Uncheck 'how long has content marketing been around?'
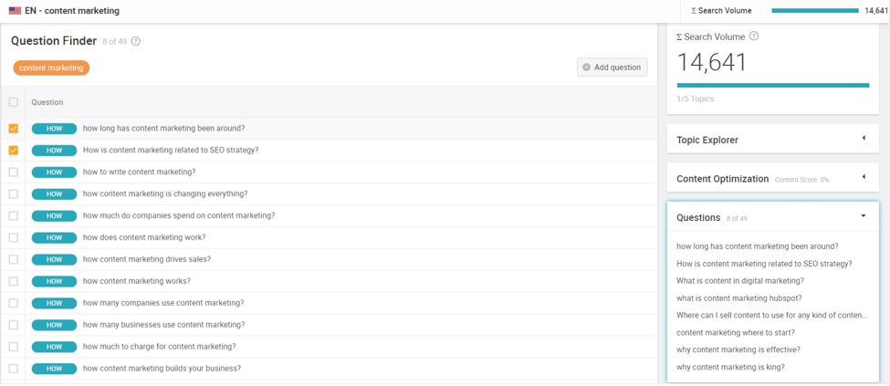Screen dimensions: 890x386 [14, 129]
